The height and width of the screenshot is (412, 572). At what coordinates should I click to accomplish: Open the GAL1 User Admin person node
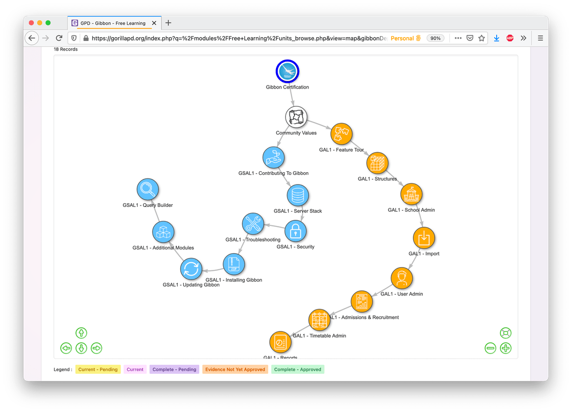pos(401,278)
